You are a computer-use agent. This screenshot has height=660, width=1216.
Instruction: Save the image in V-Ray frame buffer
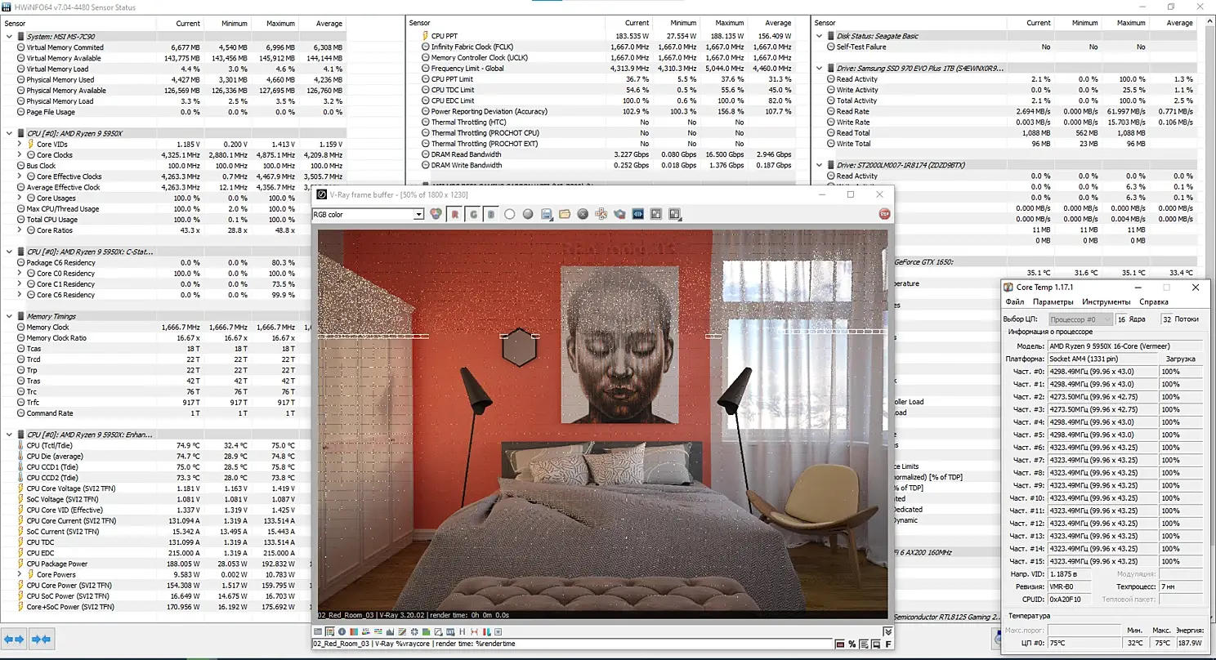coord(546,214)
